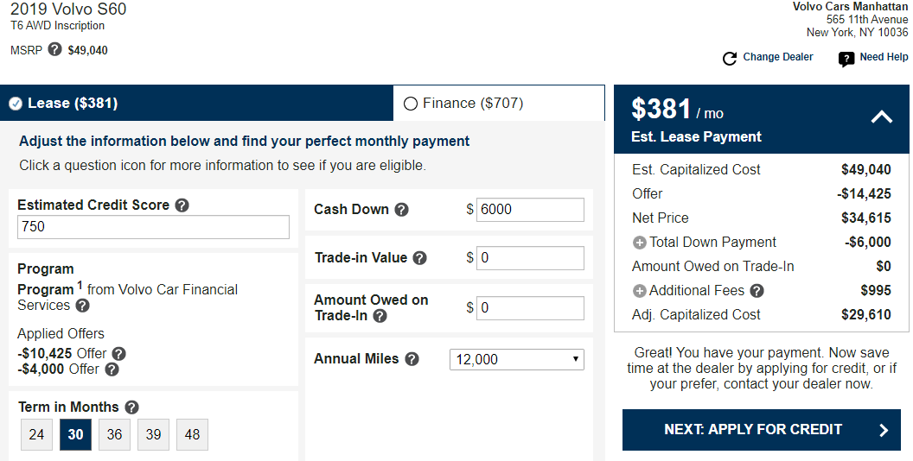
Task: Open Estimated Credit Score help icon
Action: 182,205
